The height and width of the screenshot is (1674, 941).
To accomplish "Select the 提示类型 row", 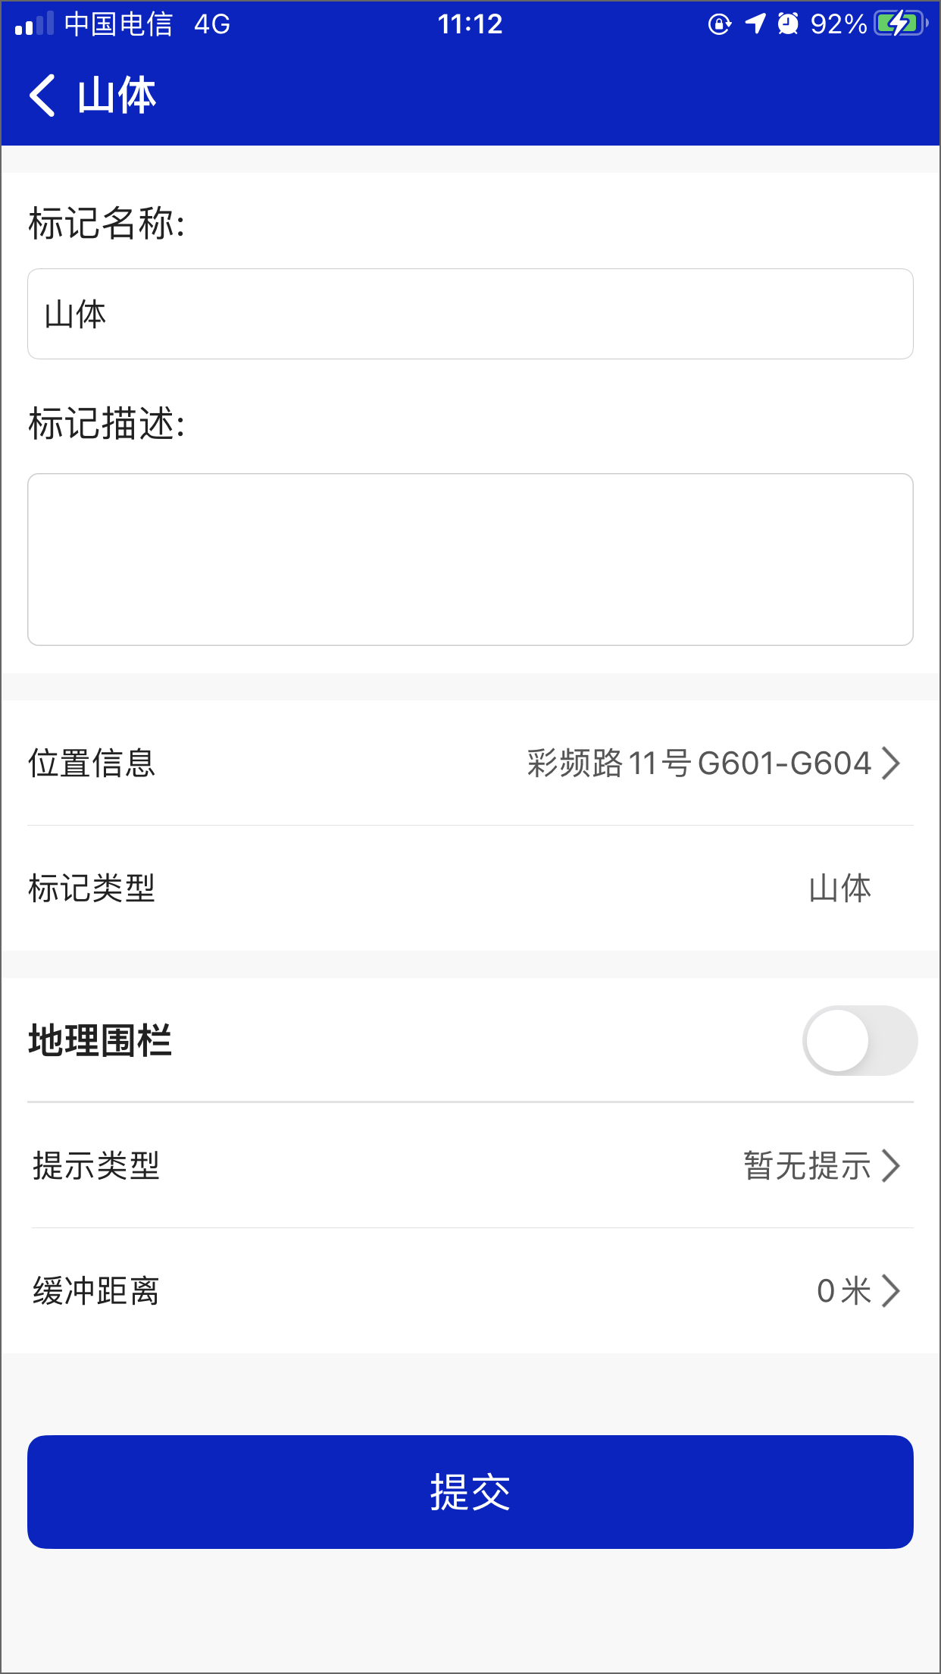I will pyautogui.click(x=470, y=1165).
